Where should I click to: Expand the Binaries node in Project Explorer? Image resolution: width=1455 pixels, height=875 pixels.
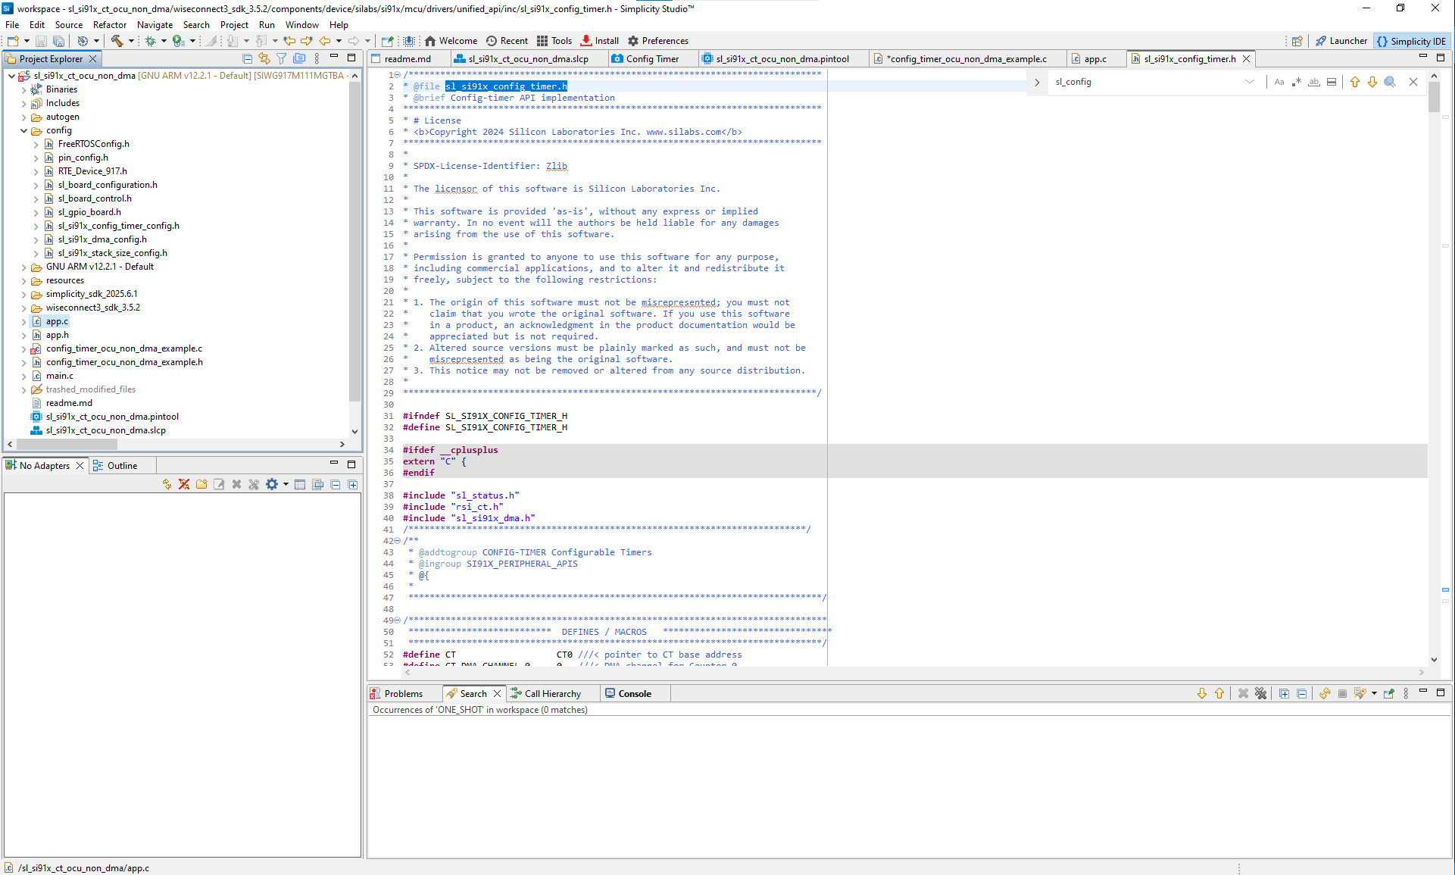23,89
